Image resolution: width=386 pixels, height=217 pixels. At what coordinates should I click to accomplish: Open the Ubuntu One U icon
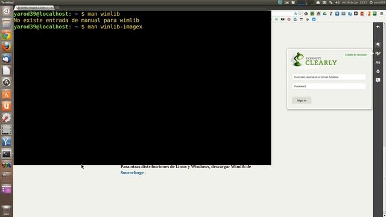click(x=7, y=106)
